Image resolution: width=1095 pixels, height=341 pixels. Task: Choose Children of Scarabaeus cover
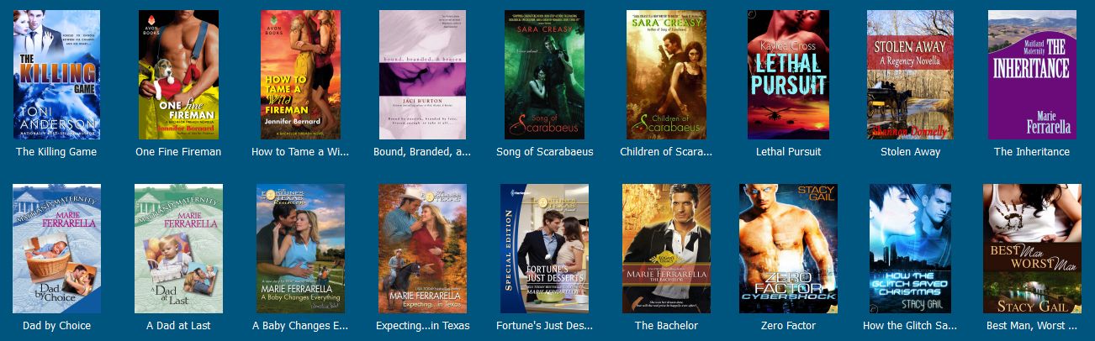pos(666,75)
